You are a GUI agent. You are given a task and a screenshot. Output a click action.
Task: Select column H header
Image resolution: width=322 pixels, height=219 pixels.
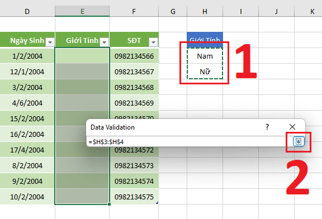pyautogui.click(x=205, y=11)
